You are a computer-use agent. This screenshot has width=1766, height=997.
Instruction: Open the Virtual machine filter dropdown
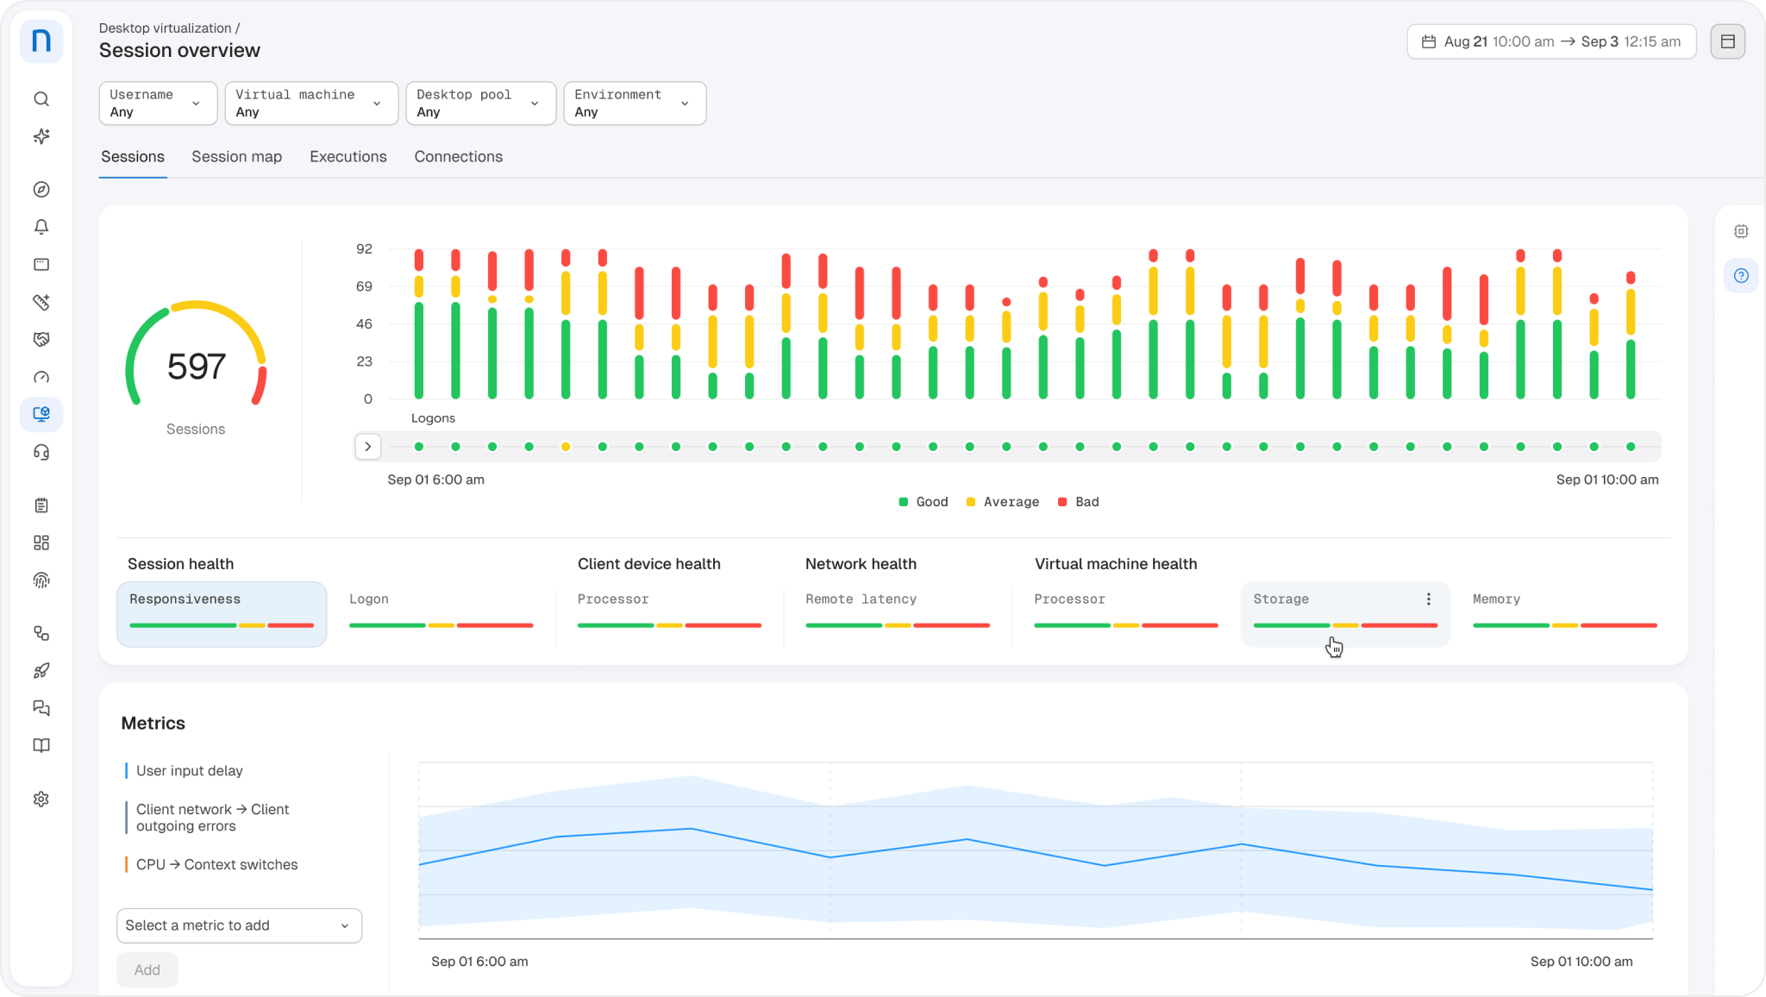(311, 103)
